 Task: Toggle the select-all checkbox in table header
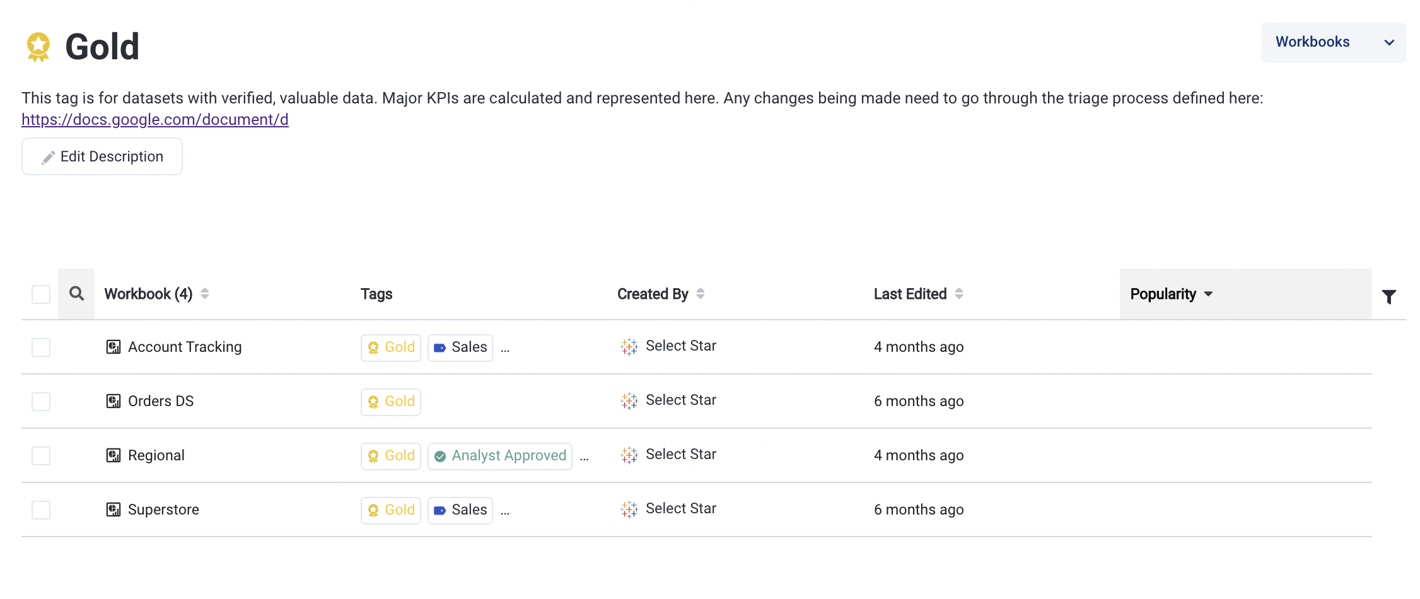point(41,294)
